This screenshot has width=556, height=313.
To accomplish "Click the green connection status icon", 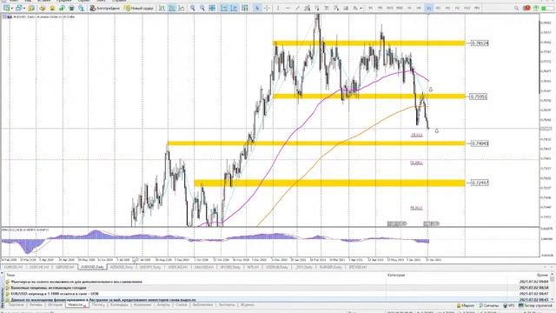I will [x=536, y=8].
